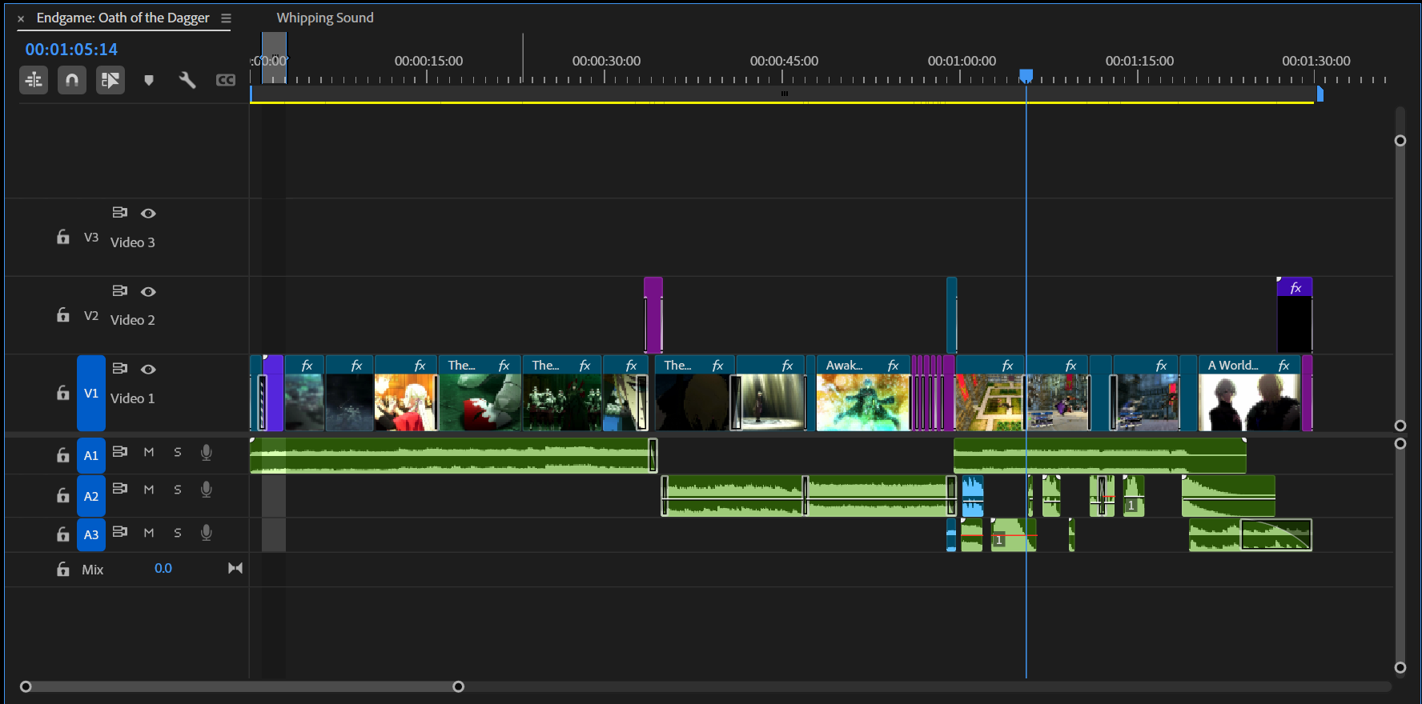Enable voice-over record on track A1

(x=206, y=453)
